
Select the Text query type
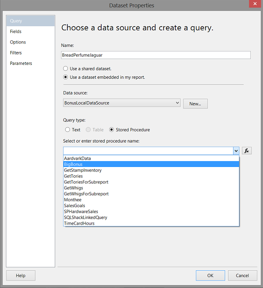coord(67,130)
